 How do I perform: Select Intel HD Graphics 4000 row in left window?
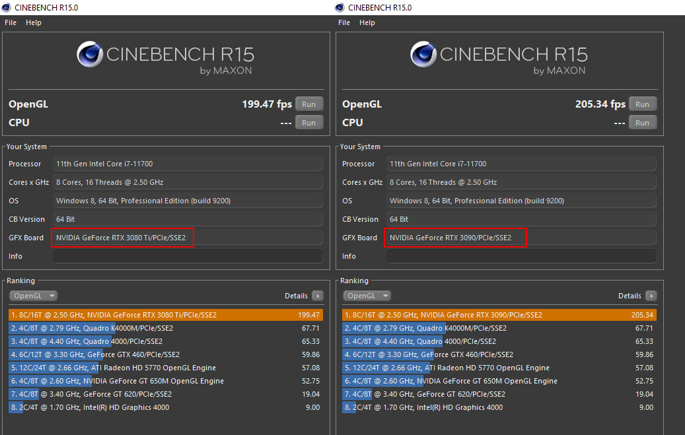(166, 407)
